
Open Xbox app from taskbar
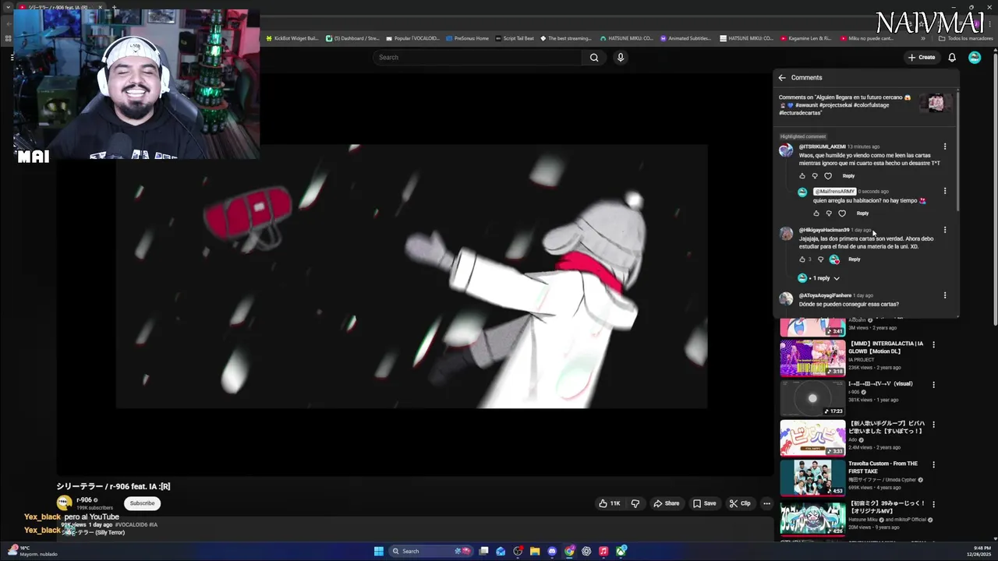click(621, 551)
